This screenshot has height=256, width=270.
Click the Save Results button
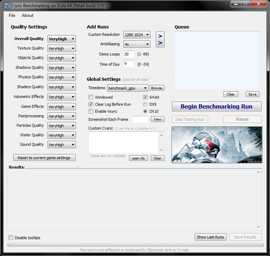pos(245,237)
